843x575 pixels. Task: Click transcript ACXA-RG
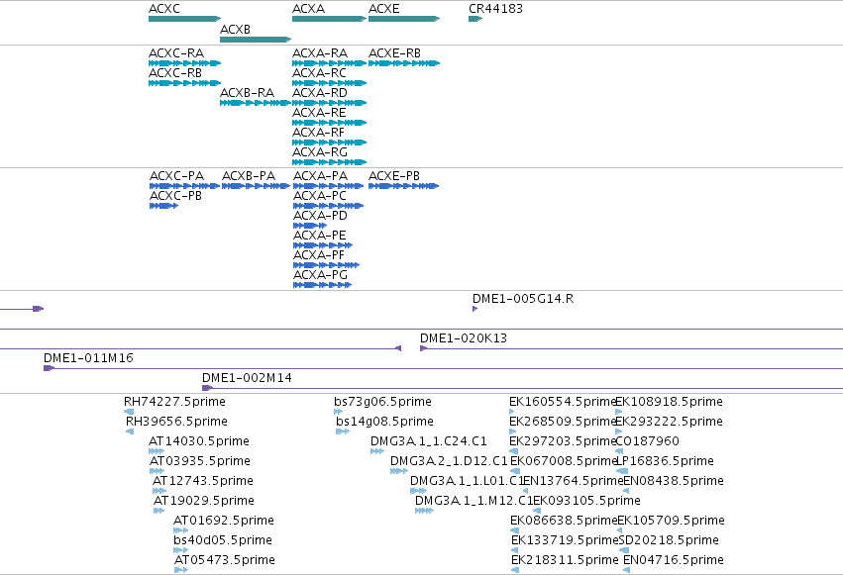329,162
